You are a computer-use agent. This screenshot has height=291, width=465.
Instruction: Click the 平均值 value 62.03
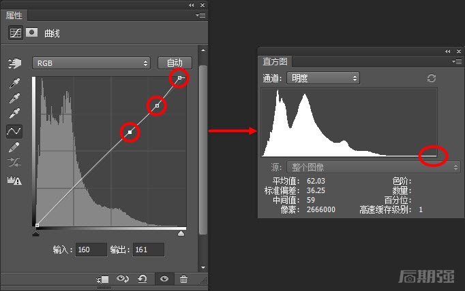pos(316,181)
